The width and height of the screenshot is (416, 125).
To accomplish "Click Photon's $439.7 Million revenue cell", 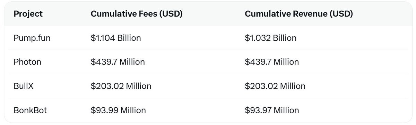I will 272,62.
